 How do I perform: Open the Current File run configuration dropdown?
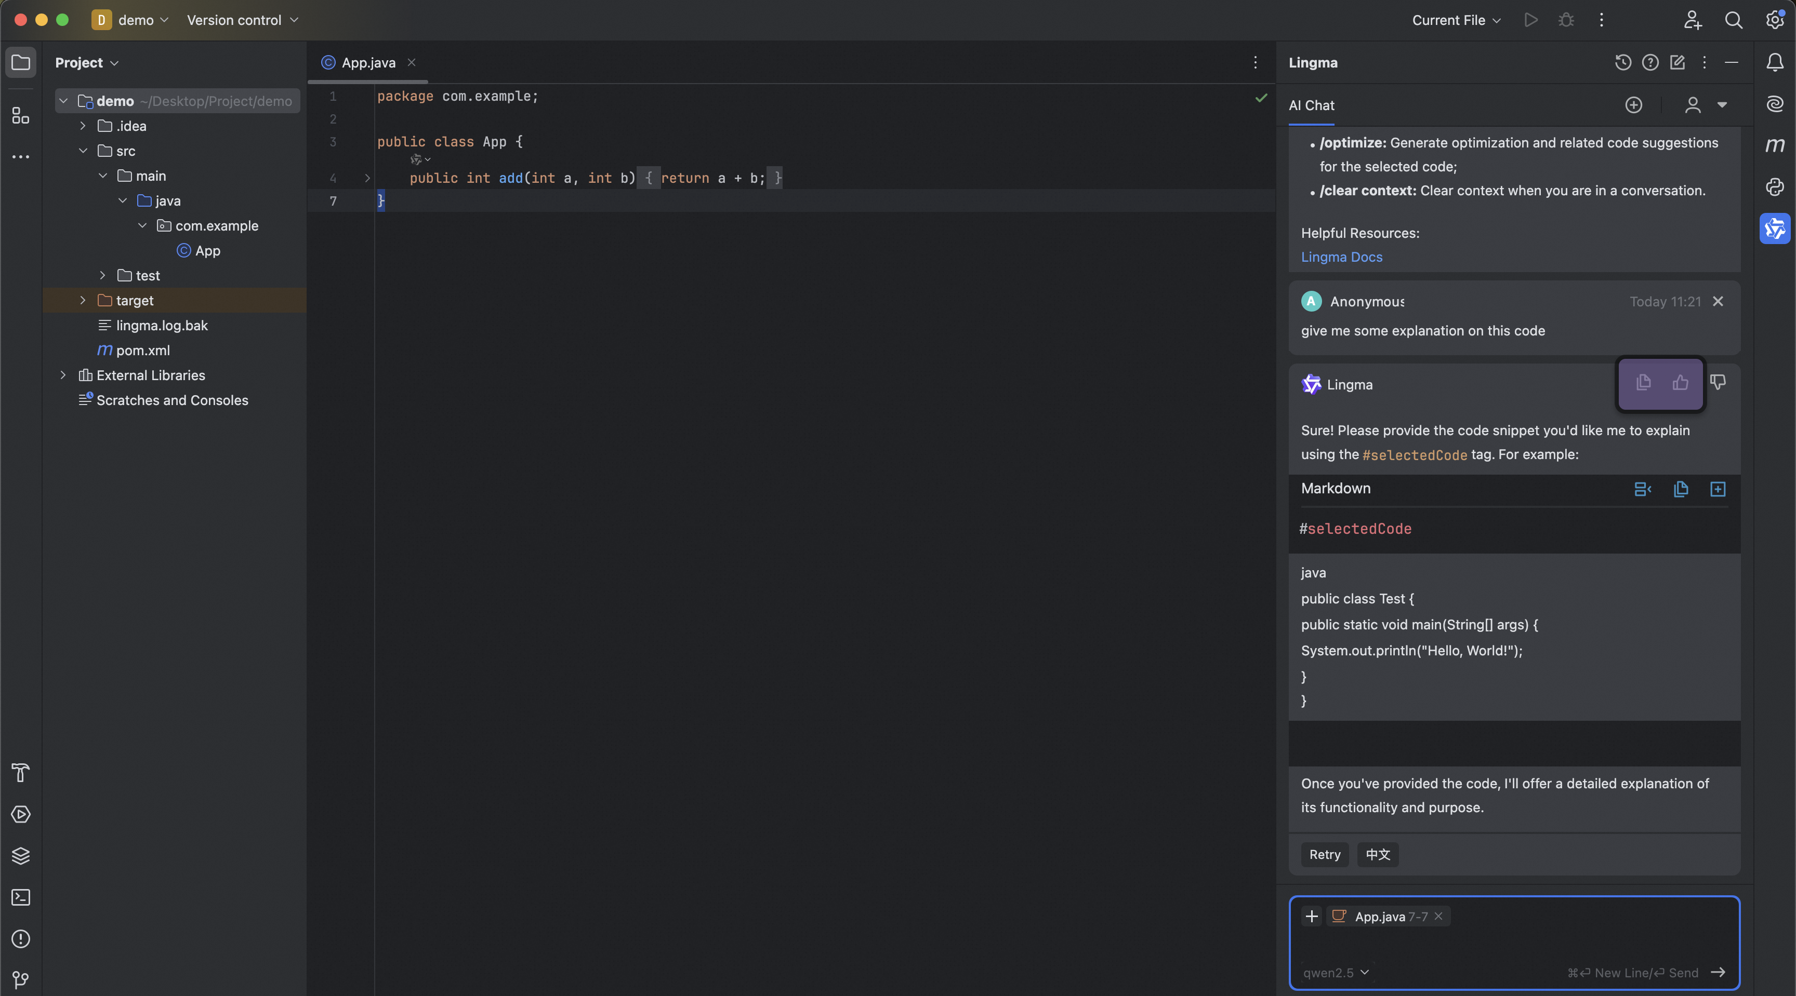coord(1457,20)
